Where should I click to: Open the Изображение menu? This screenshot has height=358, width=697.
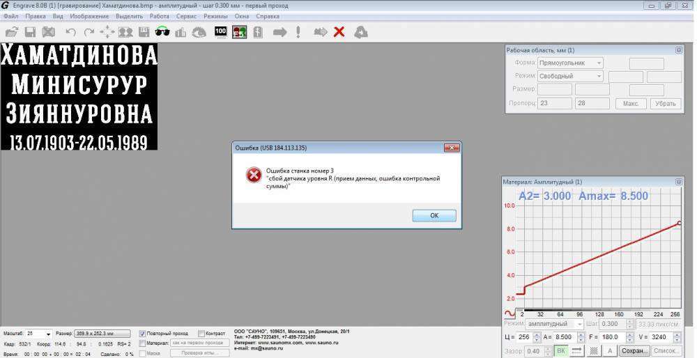89,15
